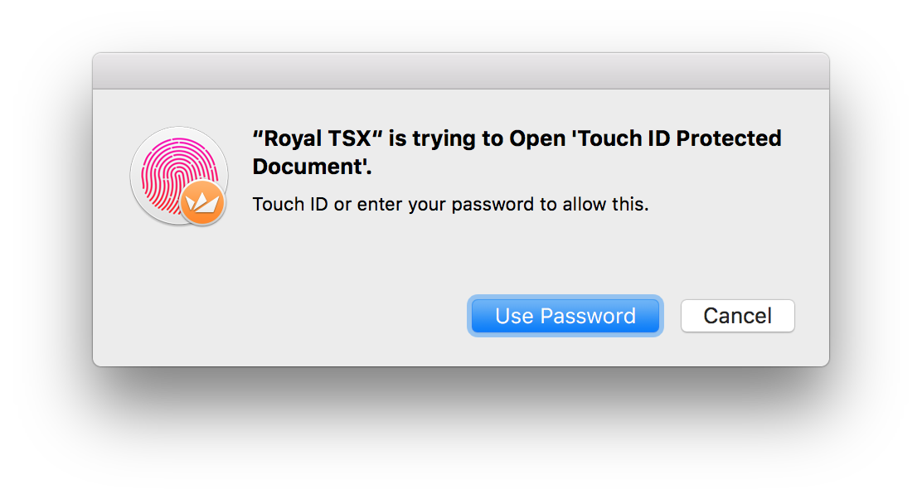Click the black backdrop left of the dialog
The width and height of the screenshot is (922, 499).
point(46,249)
